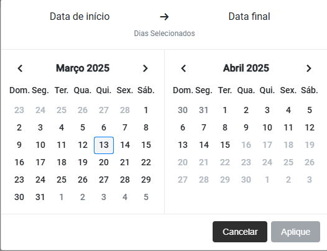This screenshot has height=251, width=327.
Task: Choose April 10 in Abril 2025
Action: point(267,127)
